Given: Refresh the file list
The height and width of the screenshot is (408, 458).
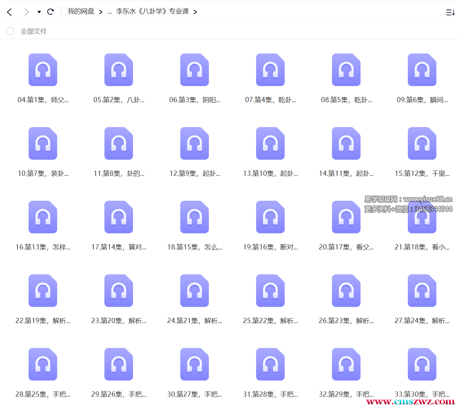Looking at the screenshot, I should [51, 12].
